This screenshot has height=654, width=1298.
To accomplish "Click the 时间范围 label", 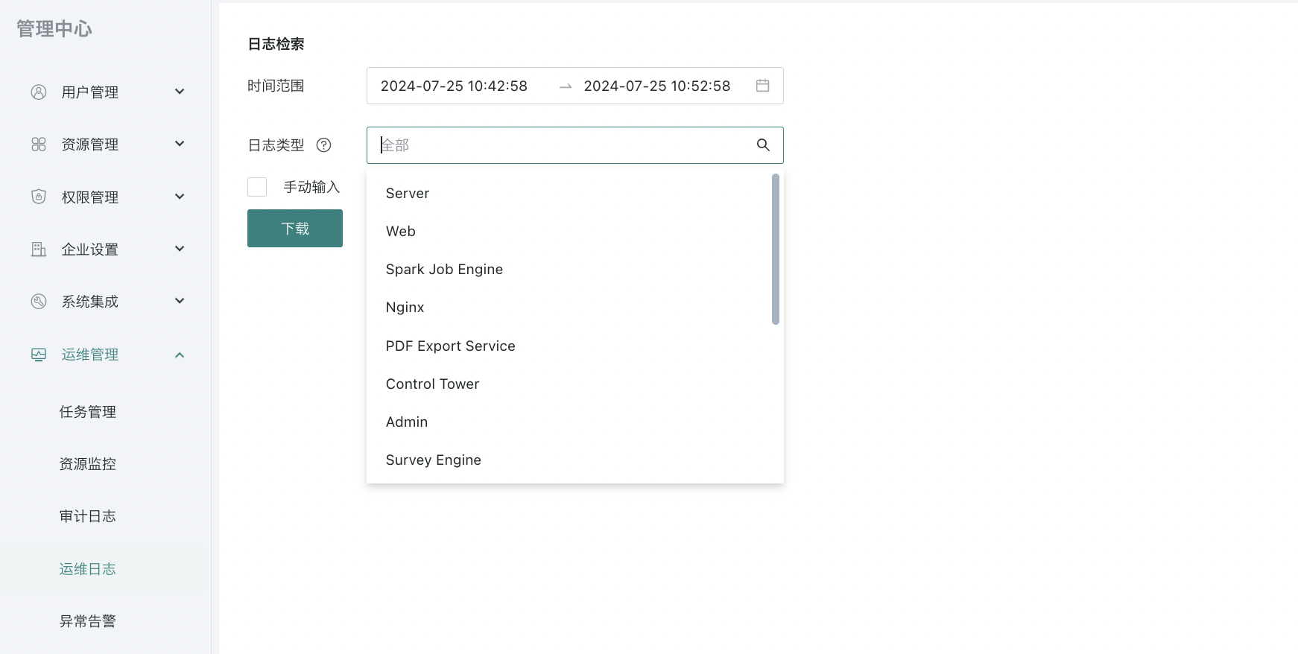I will point(276,86).
